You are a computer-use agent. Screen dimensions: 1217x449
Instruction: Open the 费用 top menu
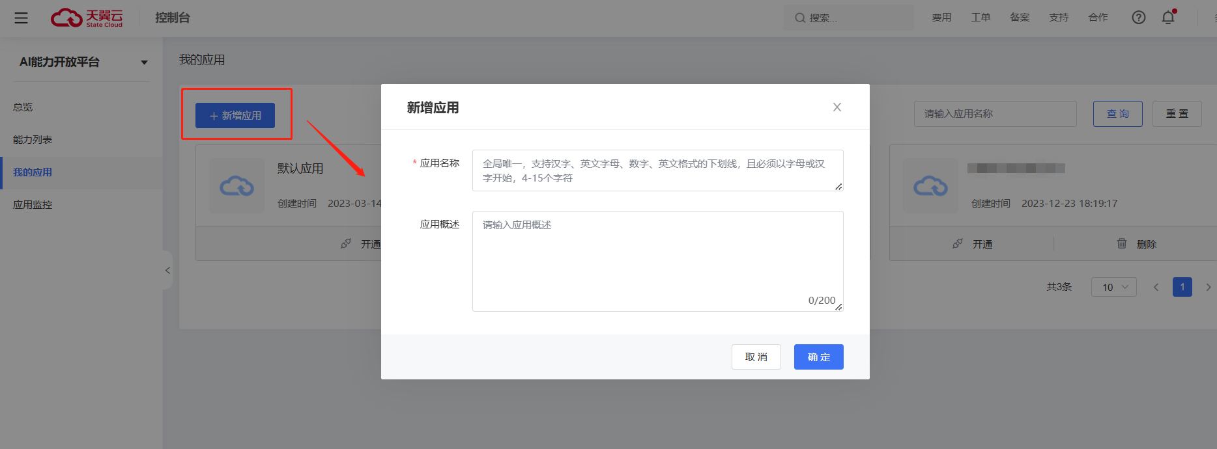click(941, 18)
